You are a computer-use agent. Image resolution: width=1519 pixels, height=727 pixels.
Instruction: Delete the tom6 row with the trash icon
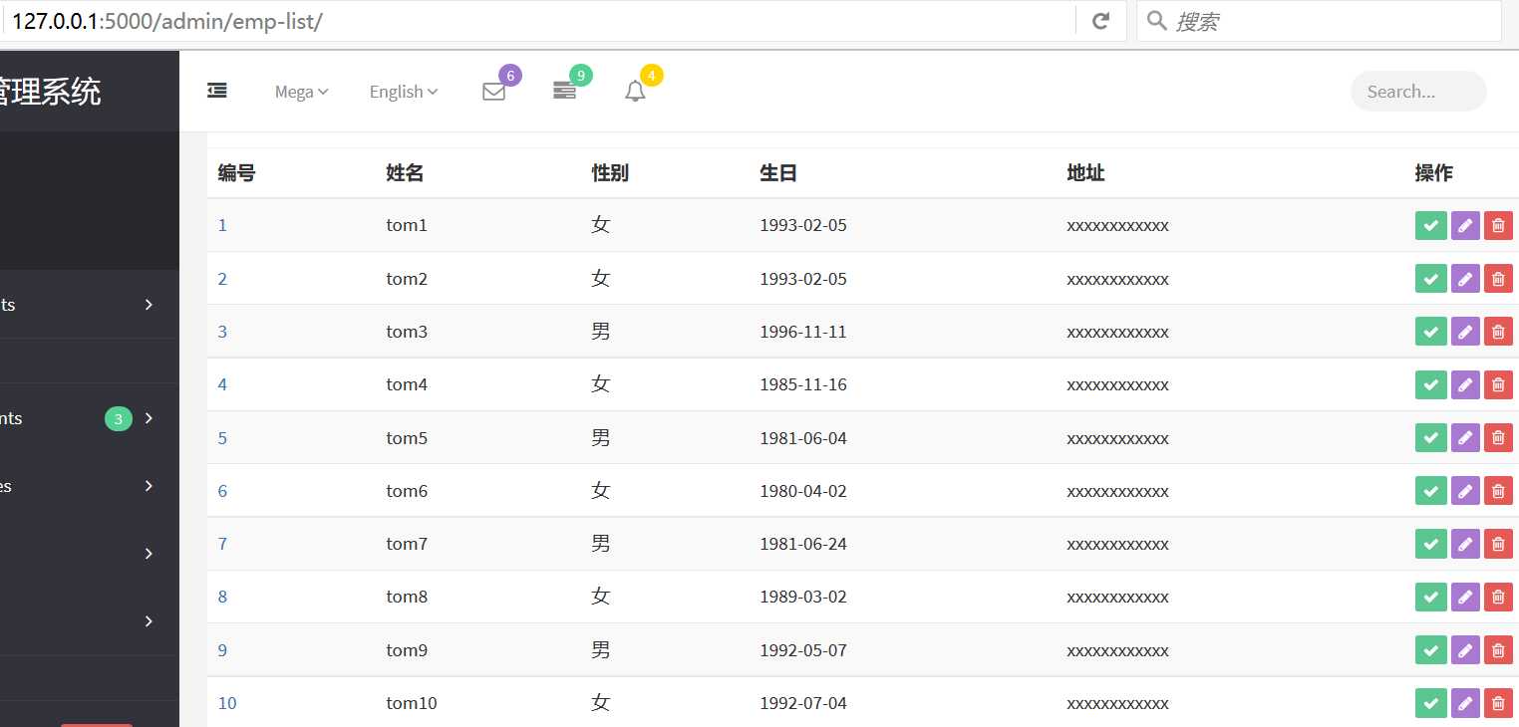pyautogui.click(x=1498, y=491)
